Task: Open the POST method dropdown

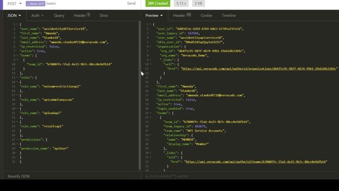Action: [14, 4]
